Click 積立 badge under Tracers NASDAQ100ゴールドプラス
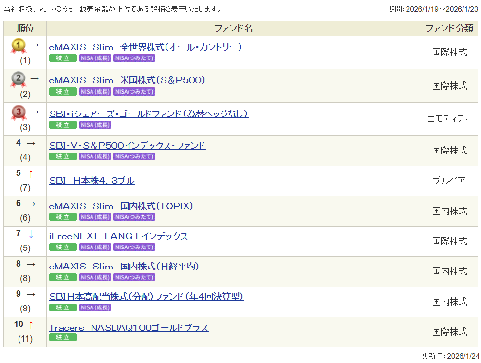Viewport: 481px width, 363px height. click(x=63, y=337)
